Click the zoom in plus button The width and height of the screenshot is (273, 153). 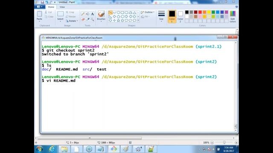click(x=236, y=143)
